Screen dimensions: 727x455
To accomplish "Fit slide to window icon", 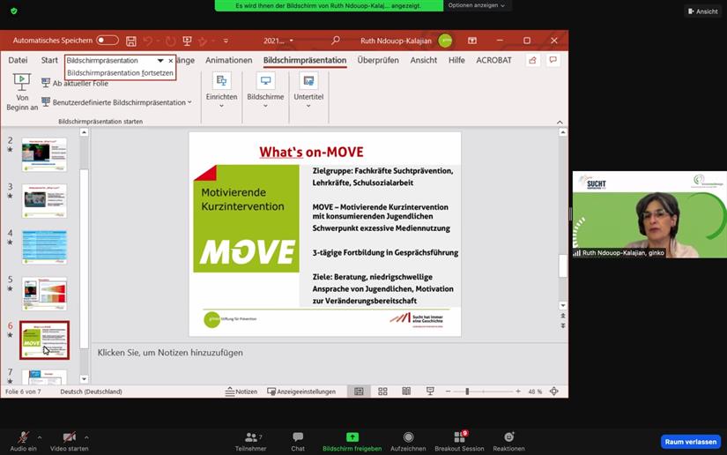I will tap(554, 392).
